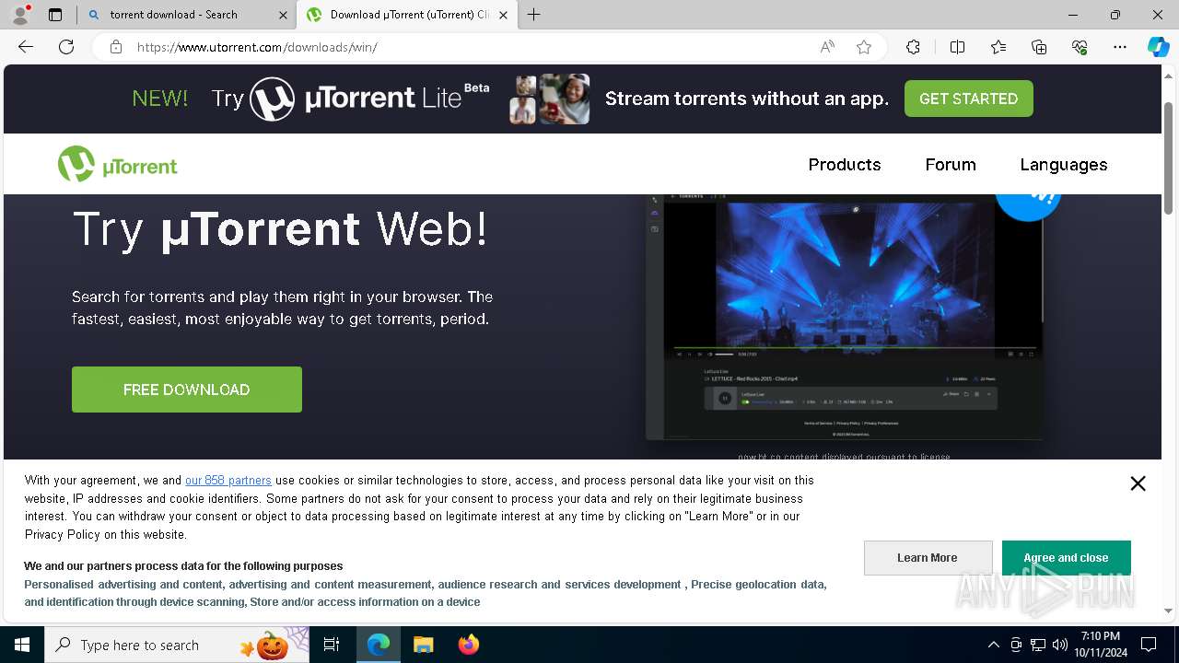
Task: Open Browser essentials icon
Action: 1080,47
